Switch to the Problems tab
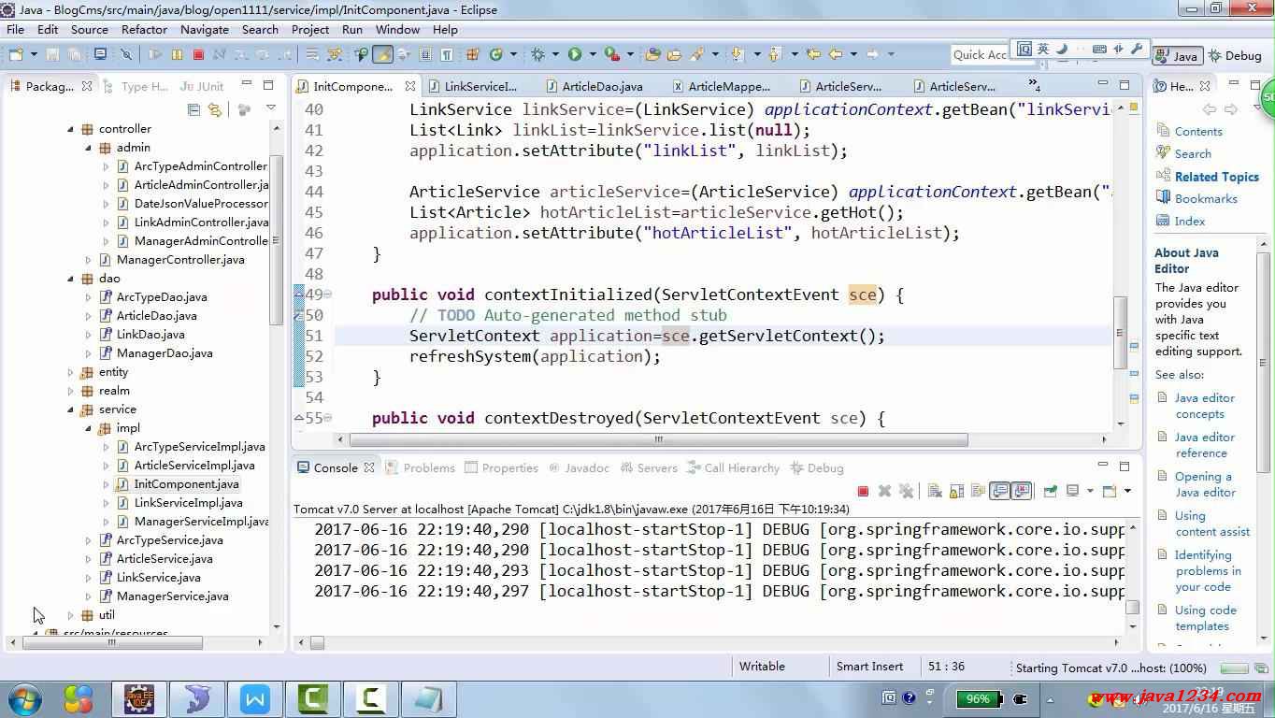Image resolution: width=1275 pixels, height=718 pixels. [x=420, y=468]
